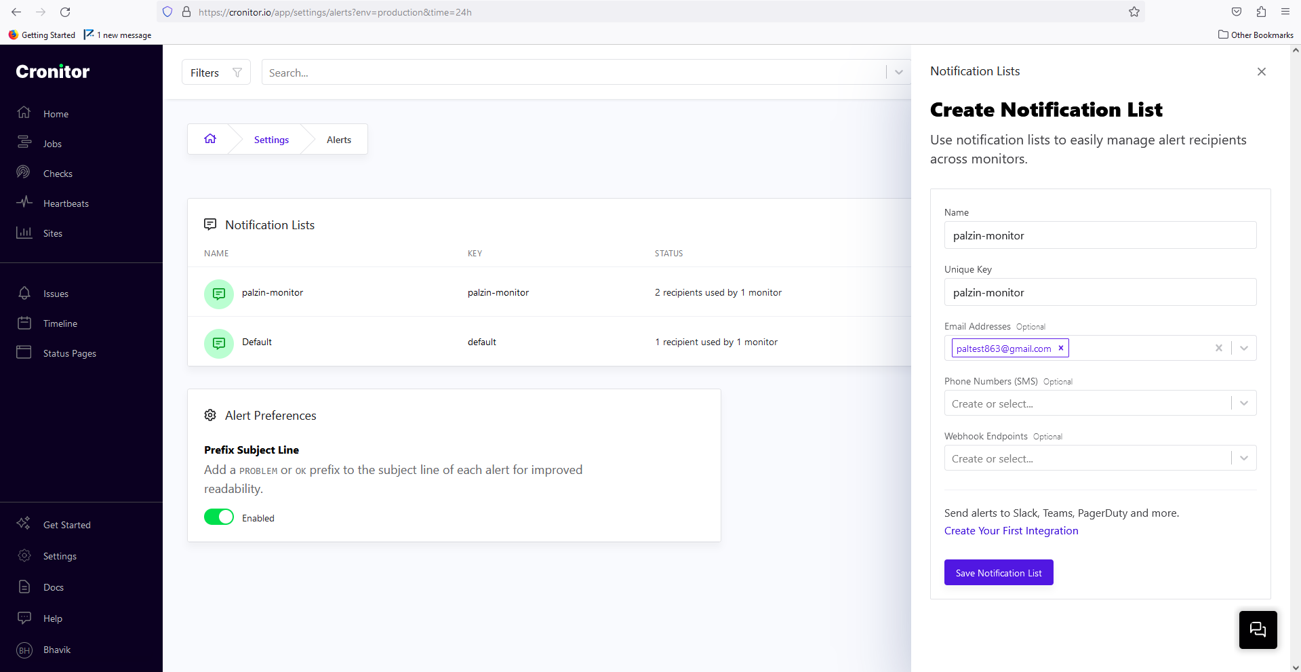Close the Notification Lists panel
The height and width of the screenshot is (672, 1301).
tap(1262, 72)
